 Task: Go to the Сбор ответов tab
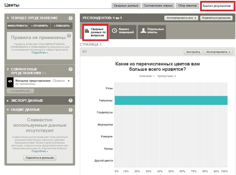point(186,6)
